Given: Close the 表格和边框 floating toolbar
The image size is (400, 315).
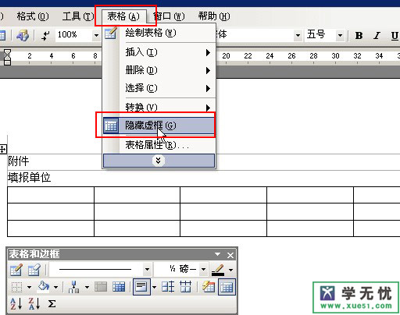Looking at the screenshot, I should point(230,255).
